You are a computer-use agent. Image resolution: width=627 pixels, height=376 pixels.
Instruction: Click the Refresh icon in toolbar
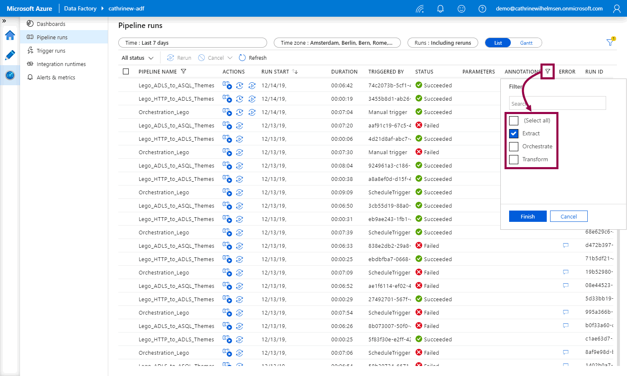pyautogui.click(x=242, y=58)
